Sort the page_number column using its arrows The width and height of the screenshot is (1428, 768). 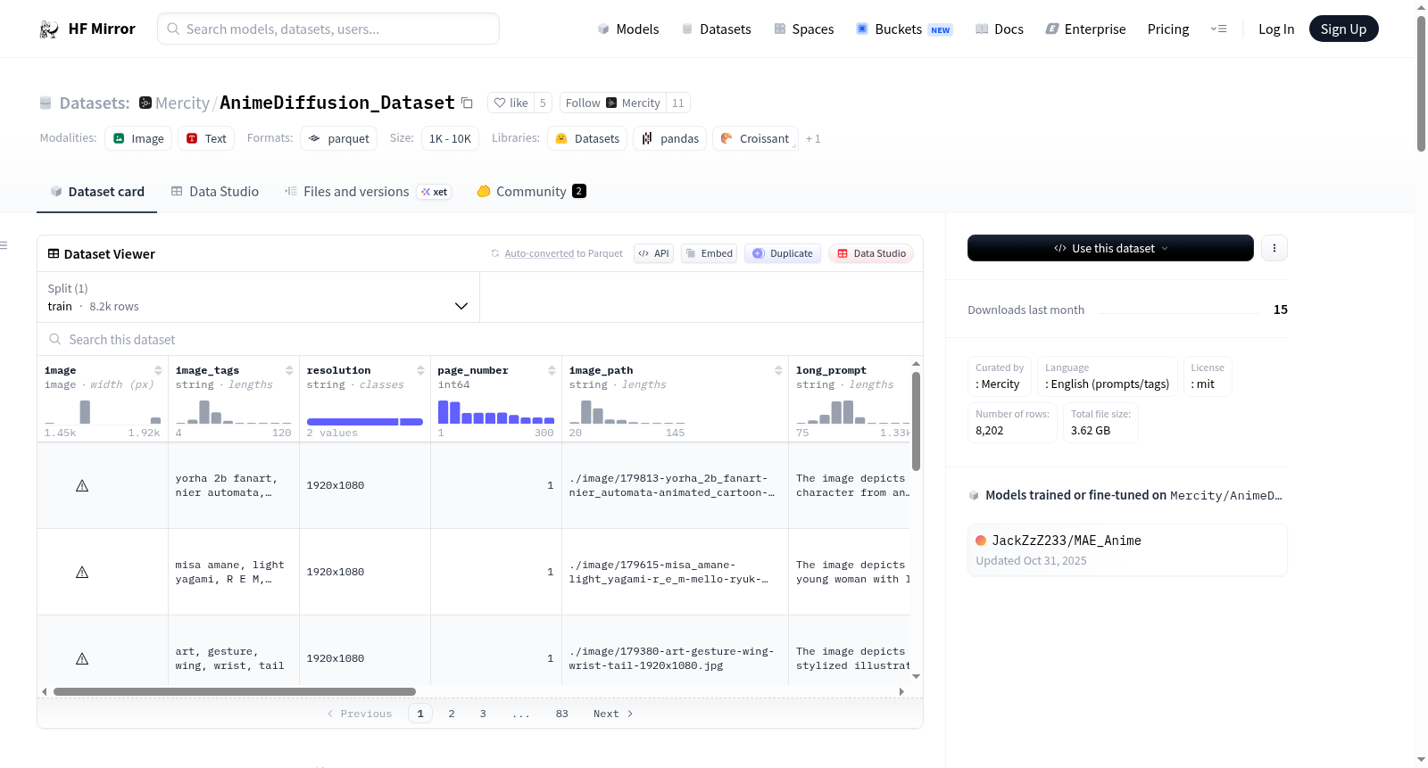coord(552,370)
